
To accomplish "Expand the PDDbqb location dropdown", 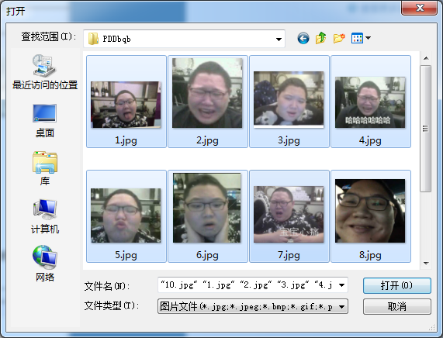I will (x=279, y=39).
